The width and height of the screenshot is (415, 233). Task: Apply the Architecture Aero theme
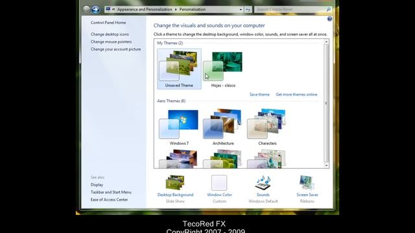click(223, 128)
